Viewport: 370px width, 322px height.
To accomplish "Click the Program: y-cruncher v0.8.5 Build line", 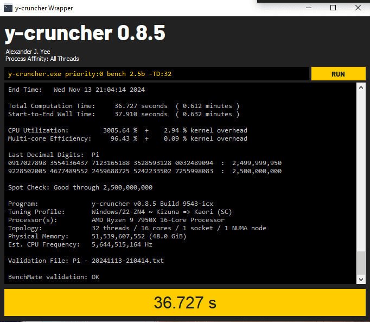I will pos(111,204).
